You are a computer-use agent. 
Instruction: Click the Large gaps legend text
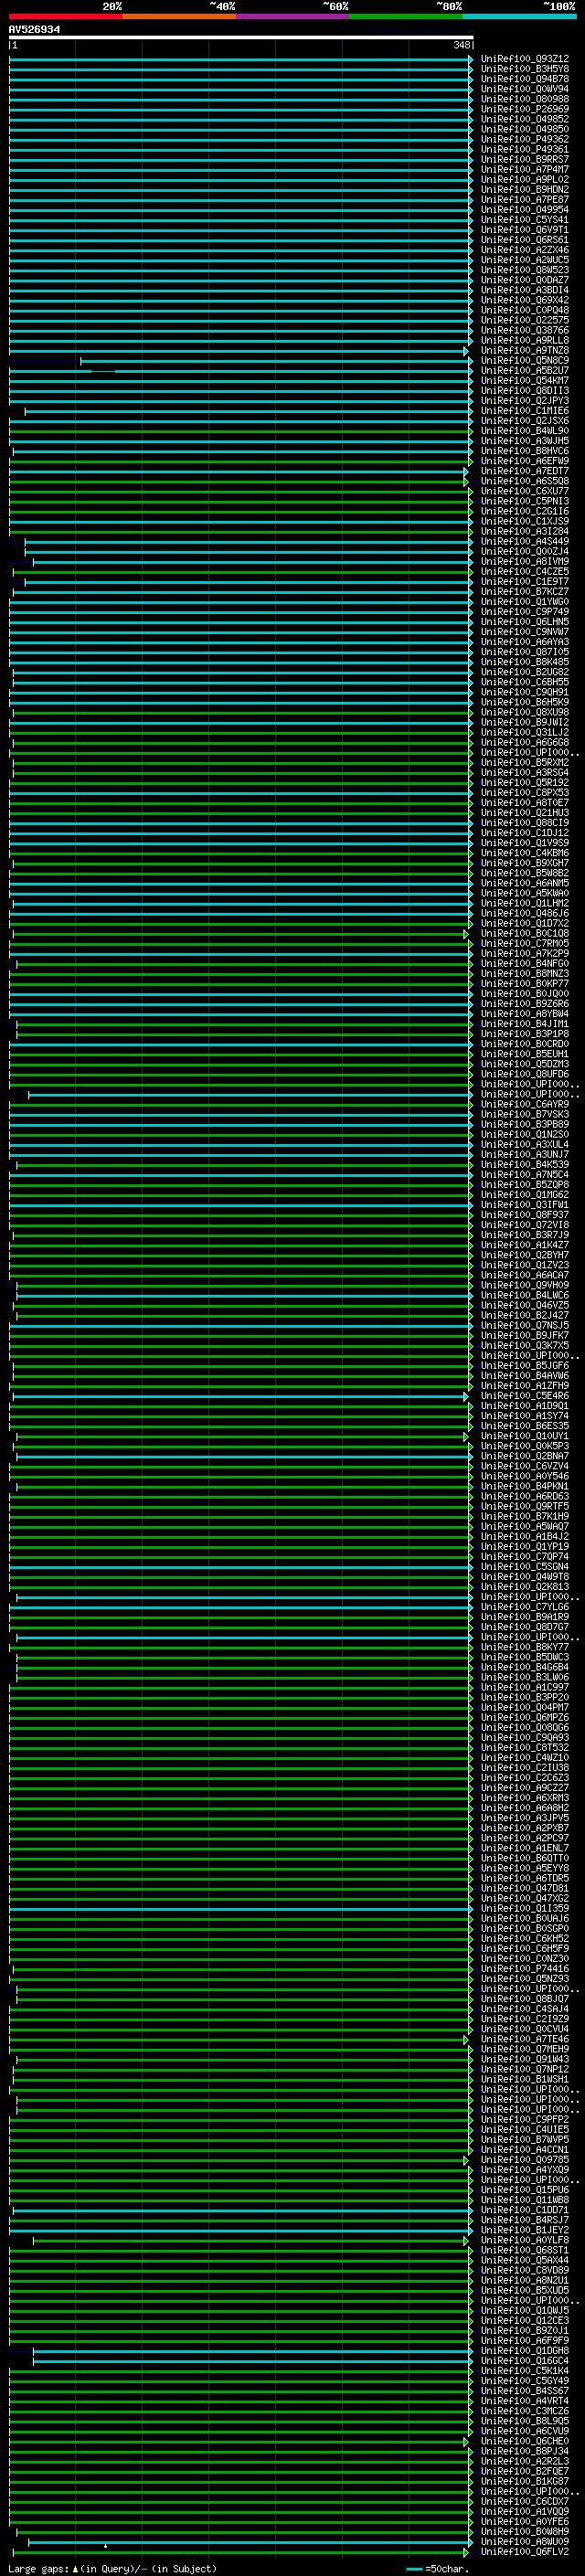click(x=38, y=2568)
